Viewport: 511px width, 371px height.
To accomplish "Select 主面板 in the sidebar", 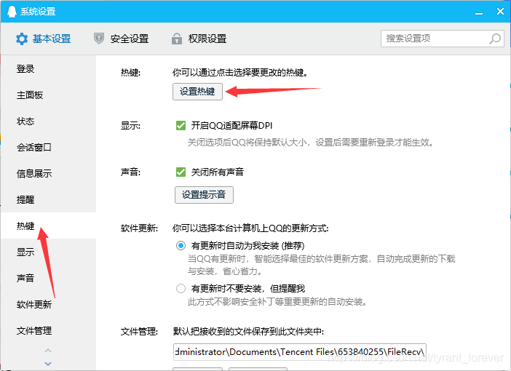I will pos(48,95).
